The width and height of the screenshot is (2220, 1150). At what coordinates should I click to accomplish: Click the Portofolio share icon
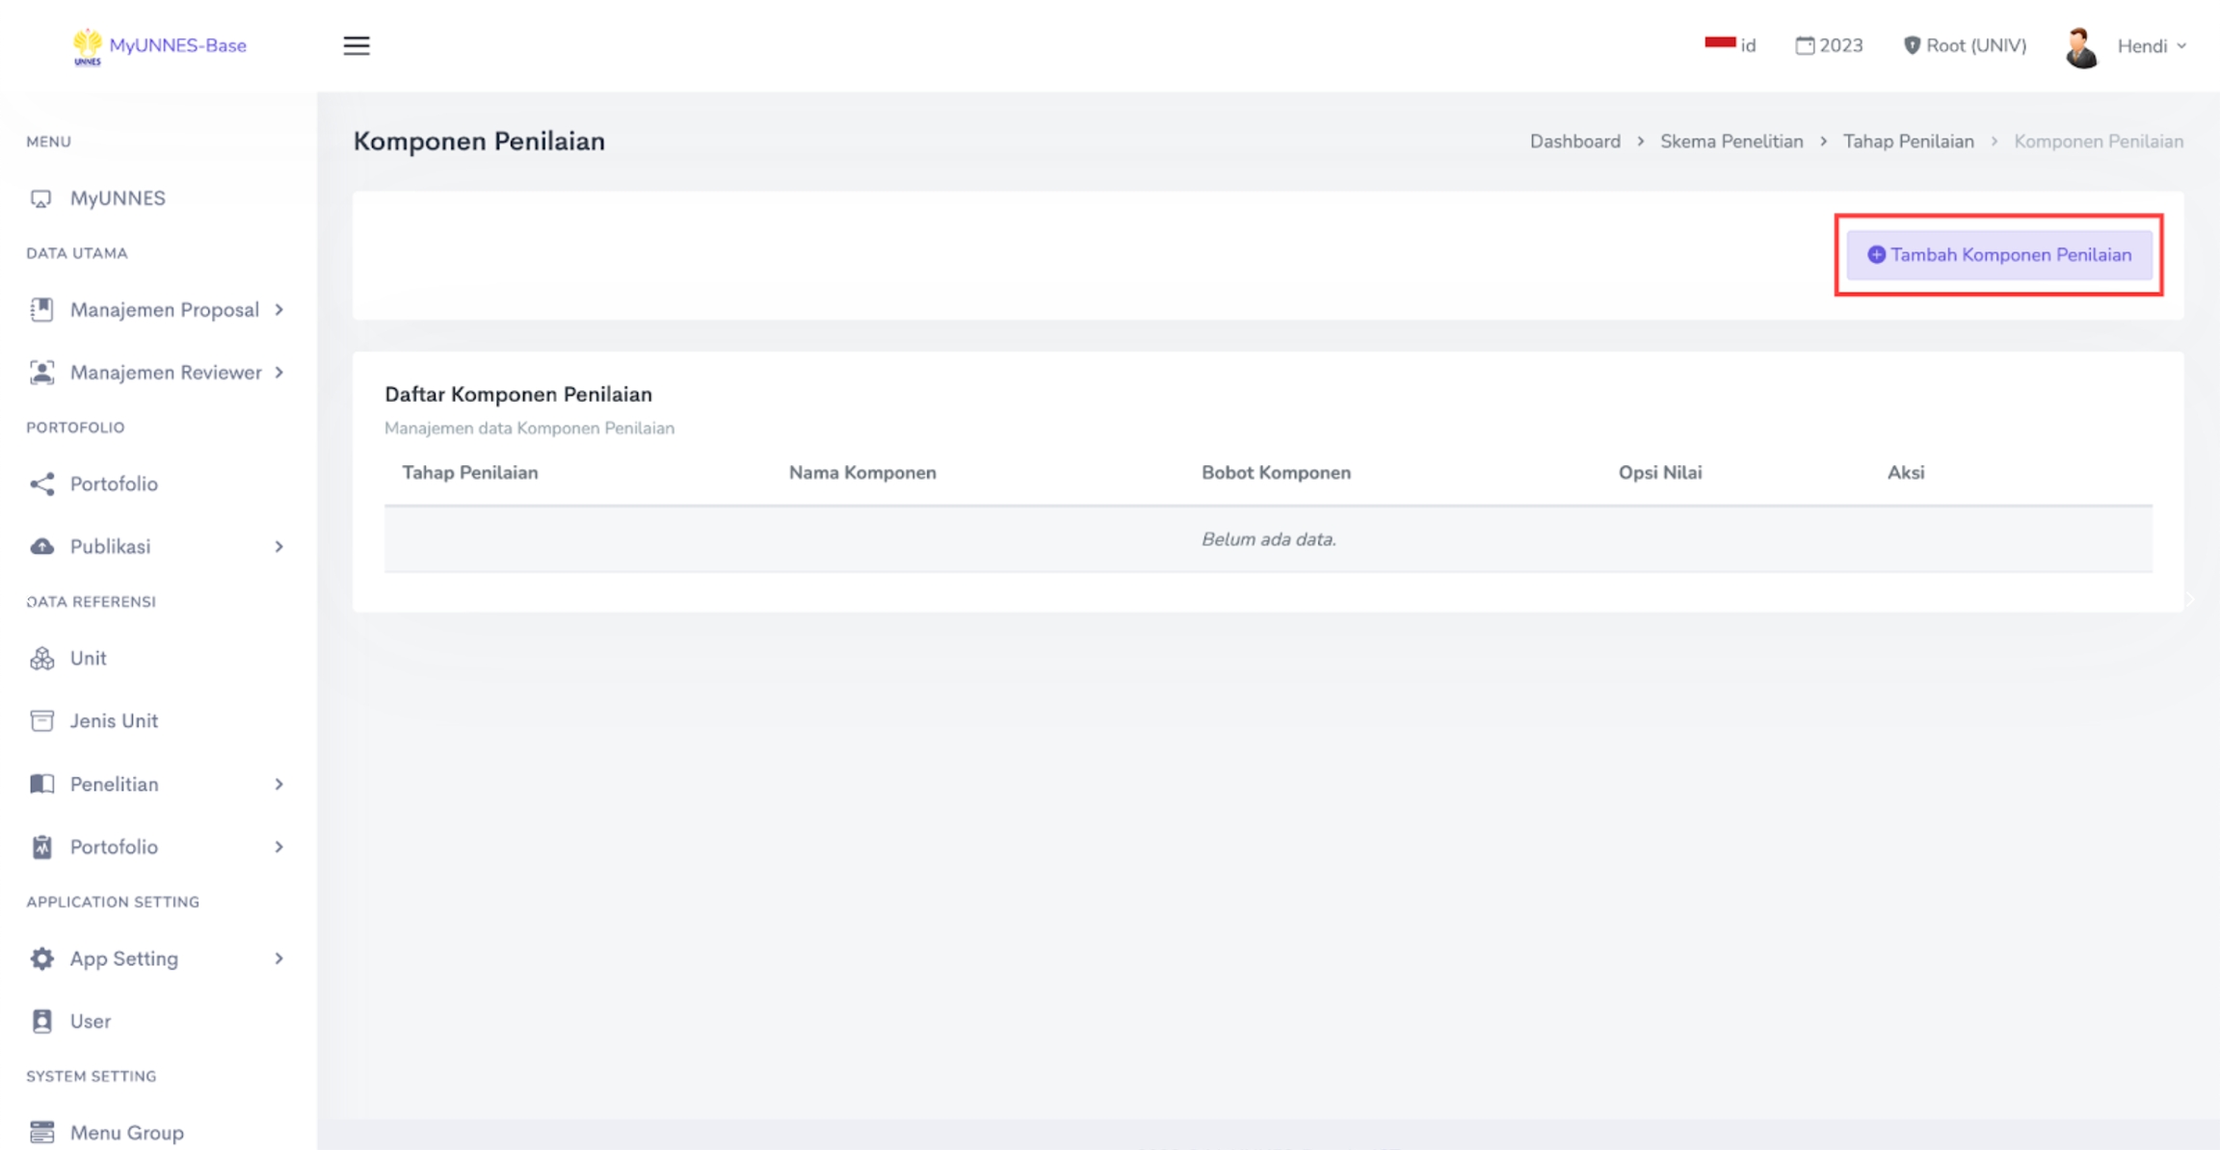[41, 484]
